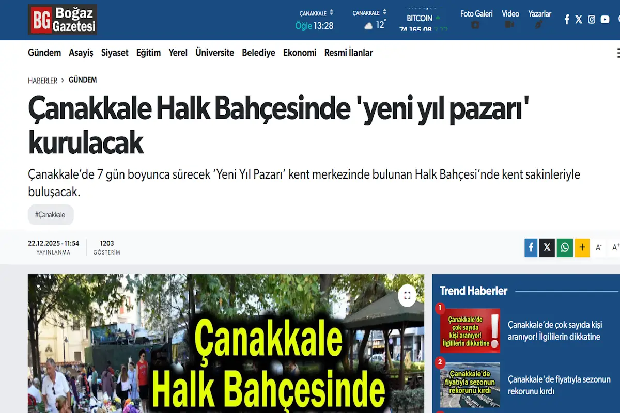Screen dimensions: 620x413
Task: Visit the Facebook page from header
Action: tap(567, 20)
